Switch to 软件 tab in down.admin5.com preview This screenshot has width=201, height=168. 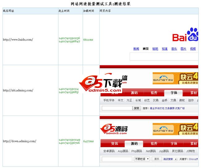154,143
